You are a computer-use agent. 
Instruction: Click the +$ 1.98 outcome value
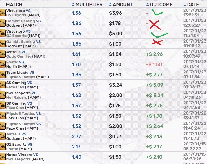click(154, 116)
